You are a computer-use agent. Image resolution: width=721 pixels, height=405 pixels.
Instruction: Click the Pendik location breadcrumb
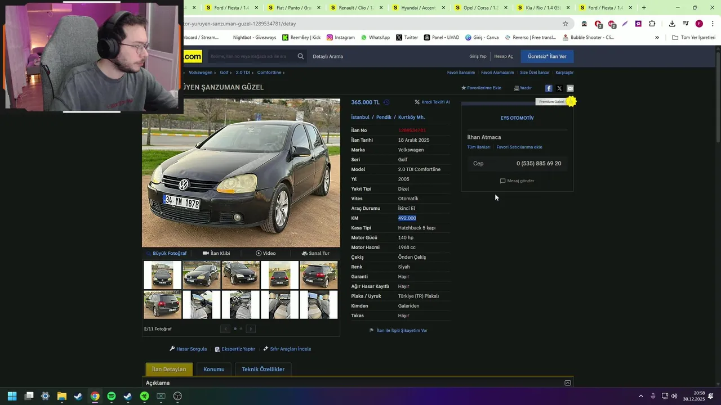(384, 118)
